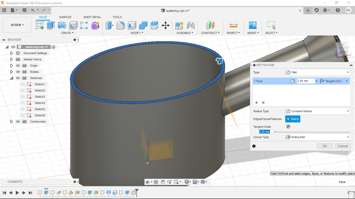
Task: Open the CONSTRUCT menu
Action: (210, 33)
